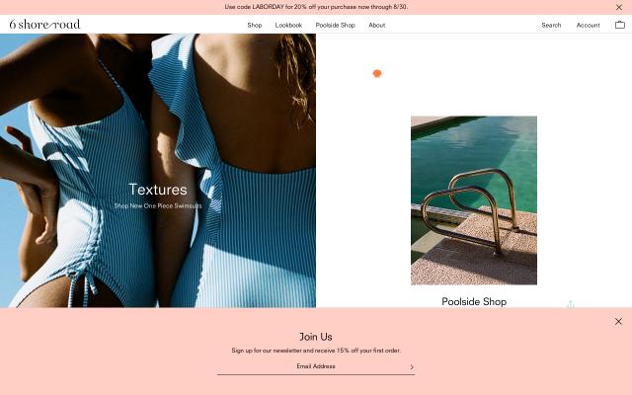632x395 pixels.
Task: Click the LABORDAY discount code announcement text
Action: pyautogui.click(x=316, y=7)
